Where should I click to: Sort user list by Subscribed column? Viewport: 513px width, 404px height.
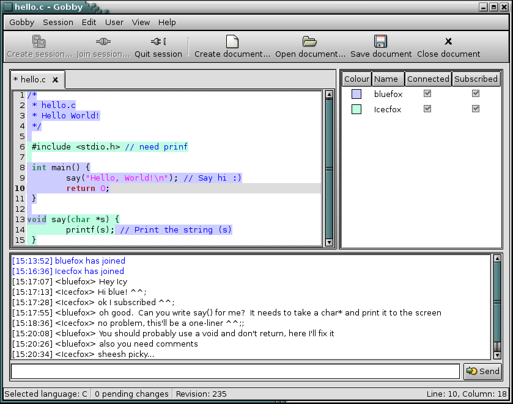tap(476, 79)
